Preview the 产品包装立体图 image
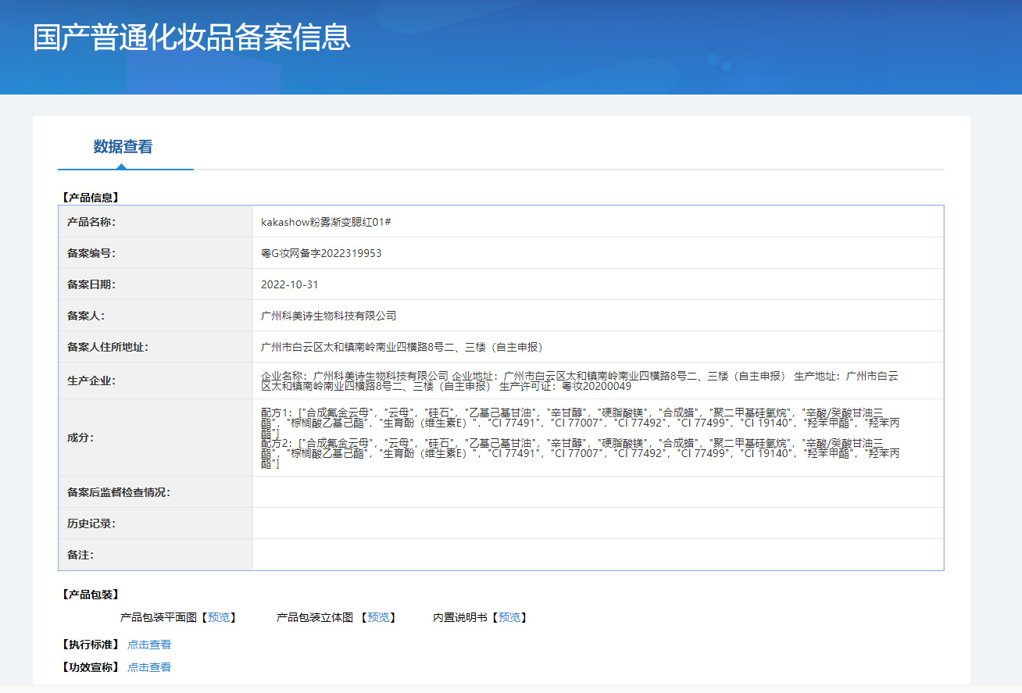This screenshot has height=693, width=1022. point(379,617)
